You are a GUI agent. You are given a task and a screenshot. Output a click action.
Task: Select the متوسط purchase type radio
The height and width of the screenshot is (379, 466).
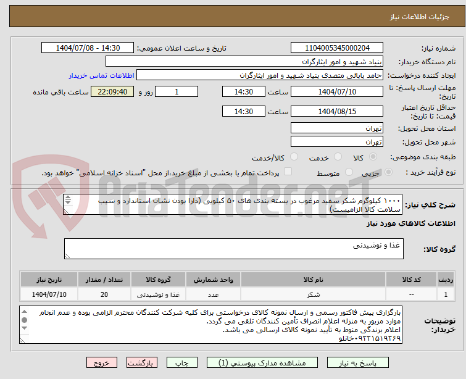(x=349, y=172)
